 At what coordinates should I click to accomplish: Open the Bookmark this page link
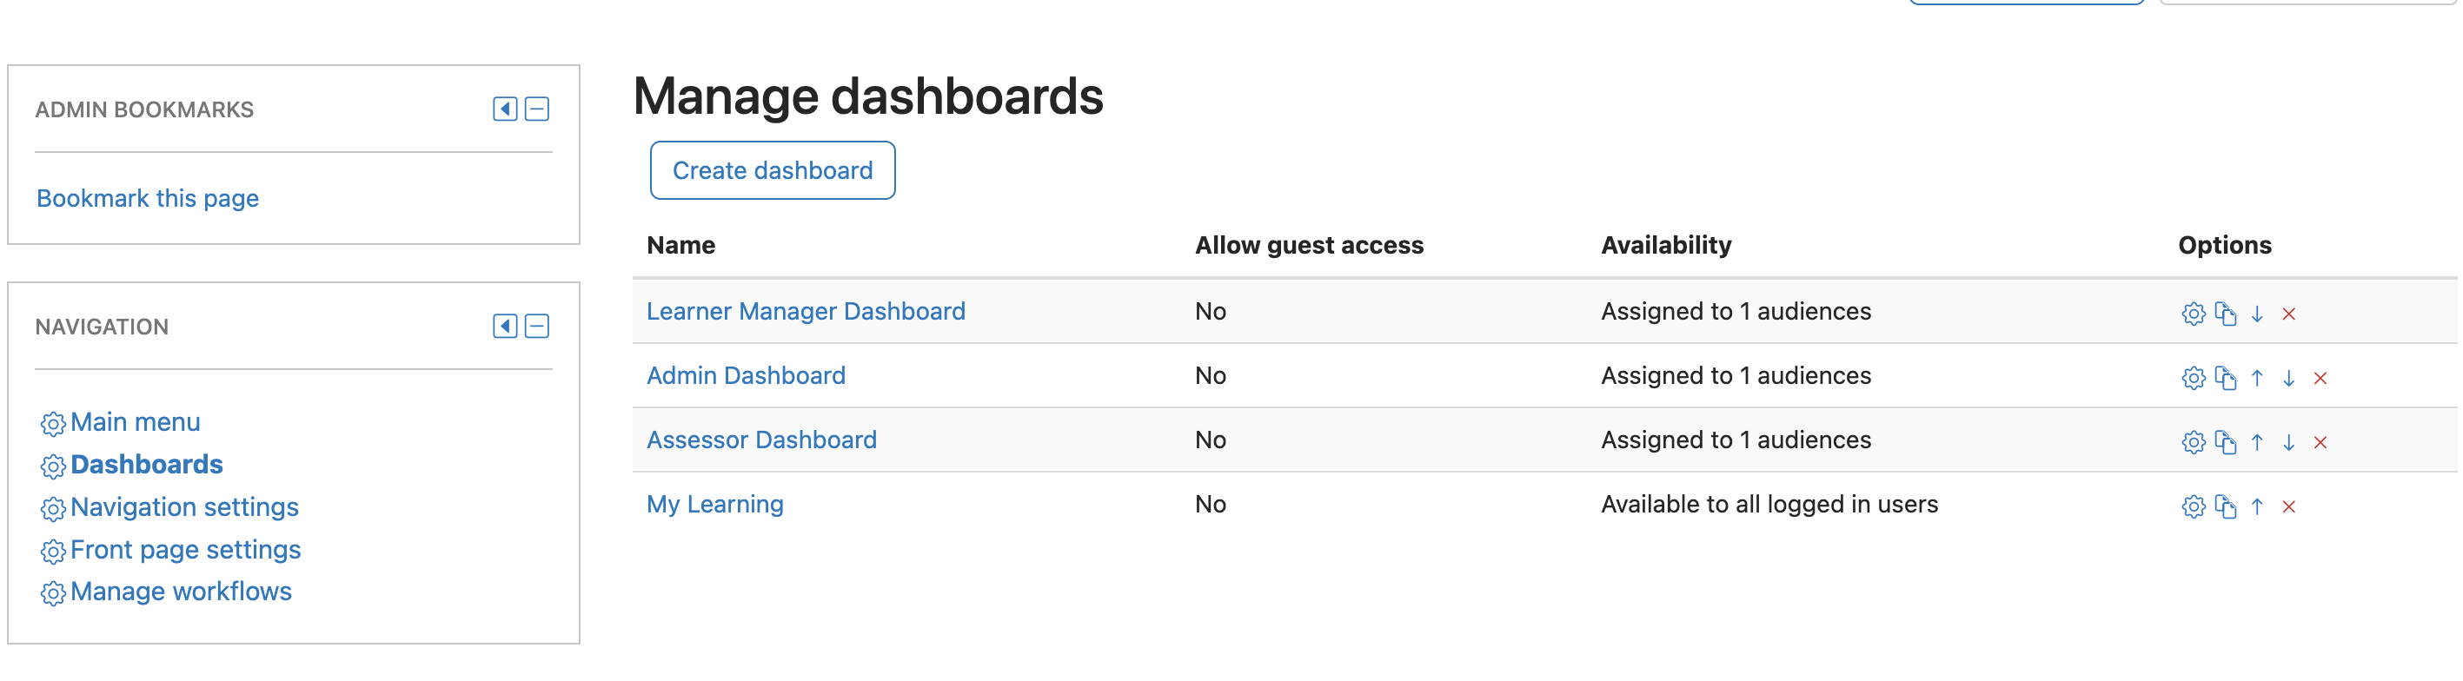pyautogui.click(x=147, y=198)
